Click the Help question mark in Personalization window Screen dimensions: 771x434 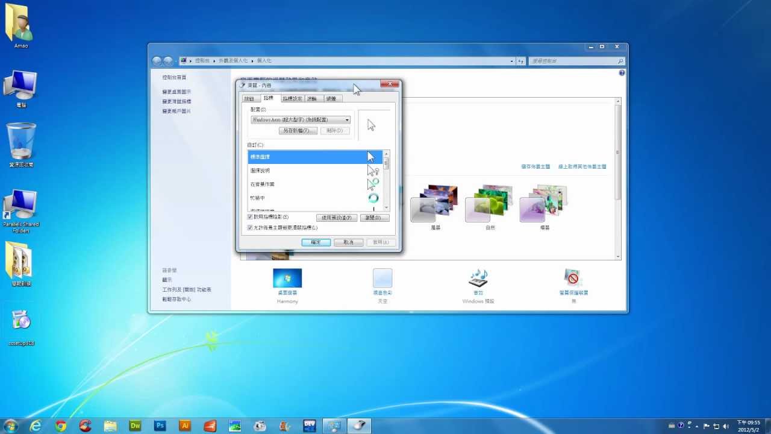coord(622,73)
